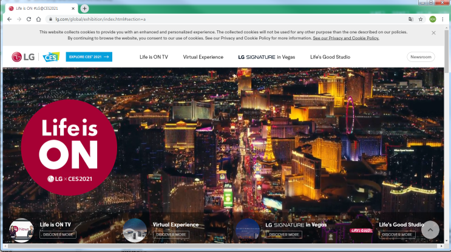Image resolution: width=451 pixels, height=252 pixels.
Task: Click the Life's Good Studio thumbnail
Action: tap(361, 230)
